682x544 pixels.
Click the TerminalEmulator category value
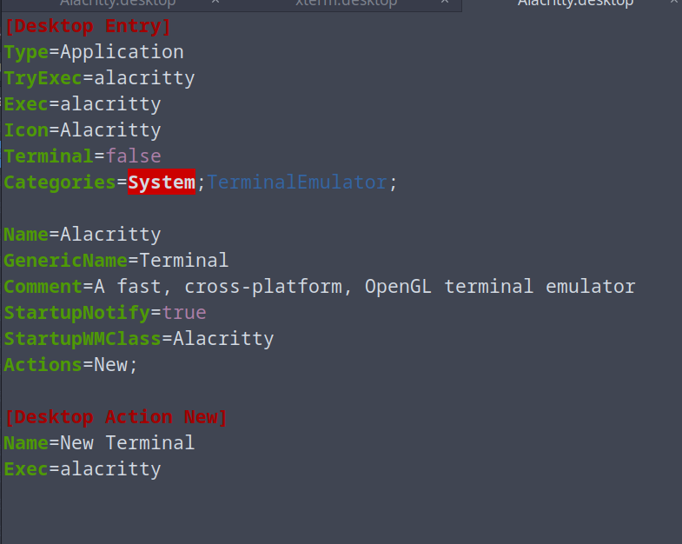(x=296, y=182)
